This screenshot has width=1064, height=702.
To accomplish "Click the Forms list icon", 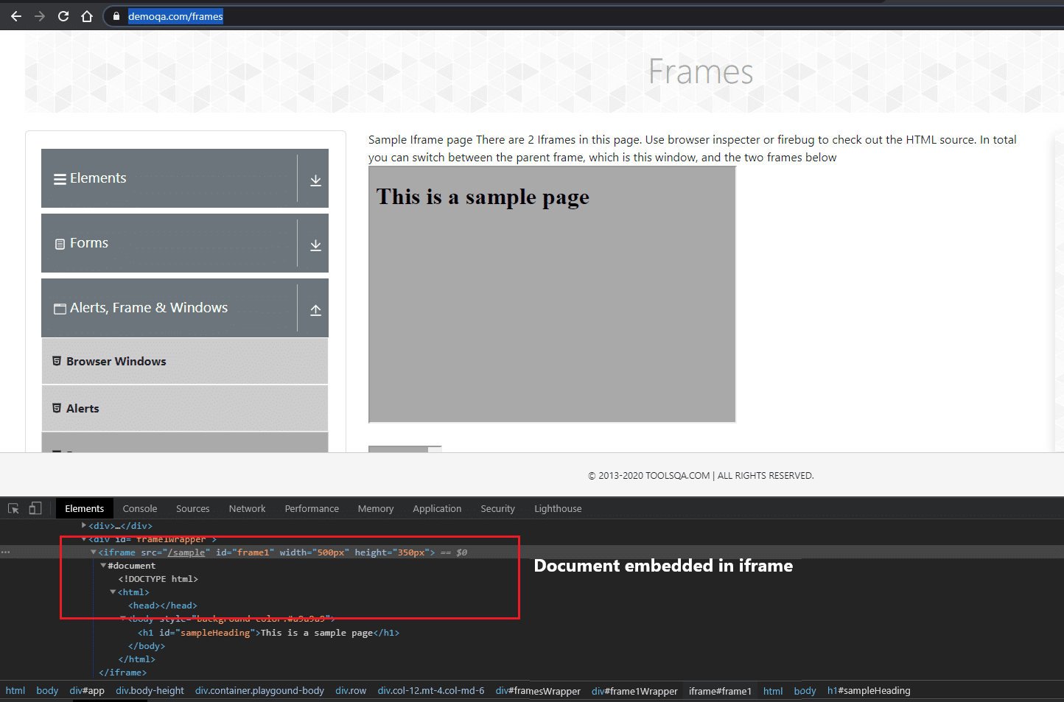I will pyautogui.click(x=60, y=244).
